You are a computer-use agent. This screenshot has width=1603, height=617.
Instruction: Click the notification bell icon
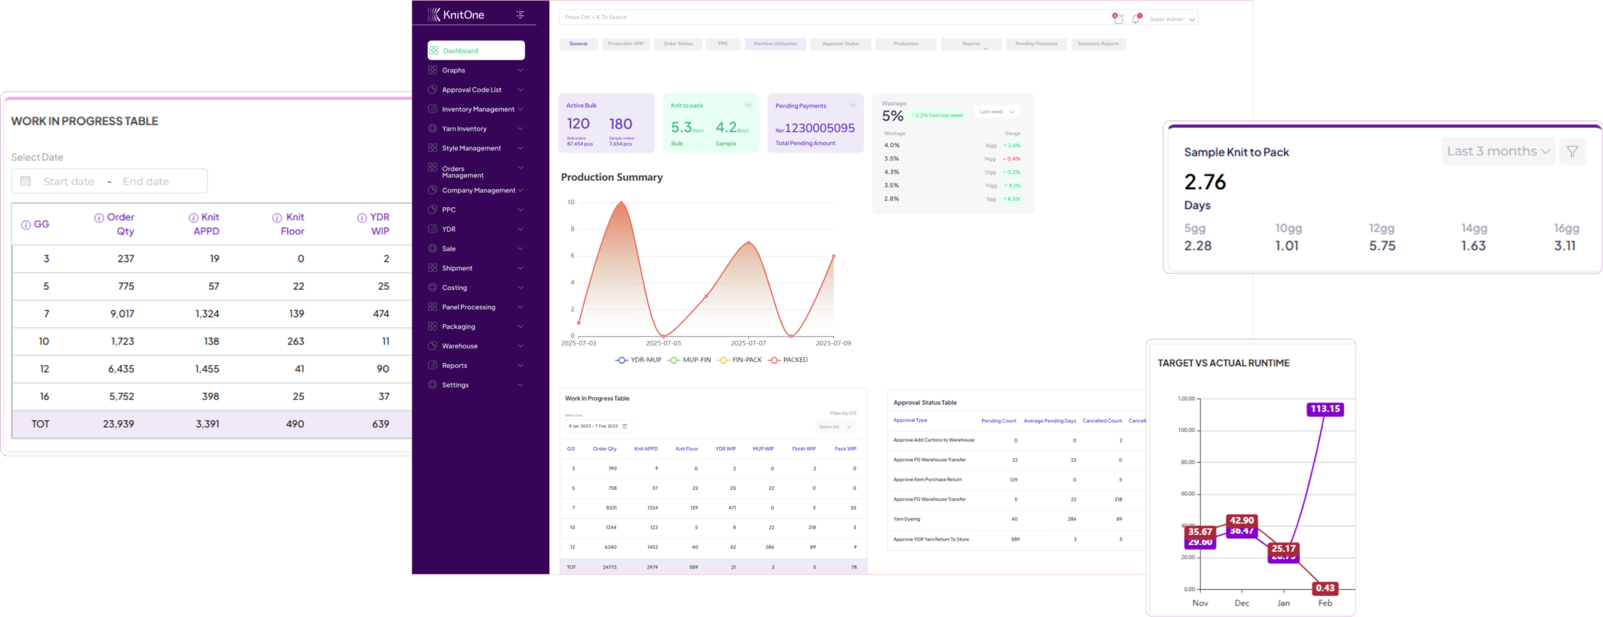(1135, 19)
